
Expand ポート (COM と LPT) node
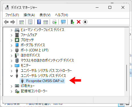[11, 51]
